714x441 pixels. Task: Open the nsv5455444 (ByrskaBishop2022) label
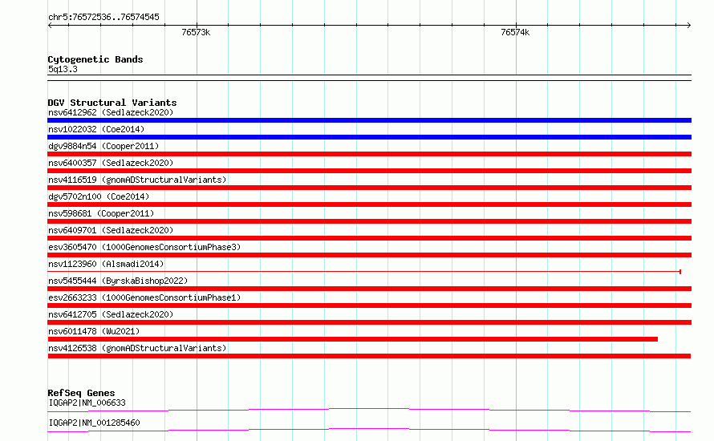click(x=118, y=281)
